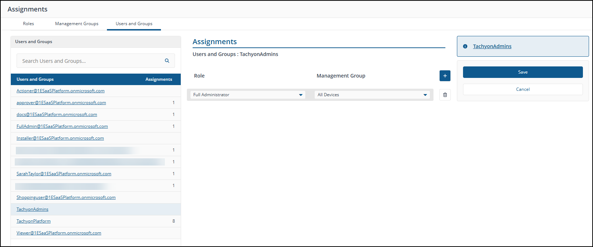Focus the Search Users and Groups field
The width and height of the screenshot is (593, 247).
point(90,61)
